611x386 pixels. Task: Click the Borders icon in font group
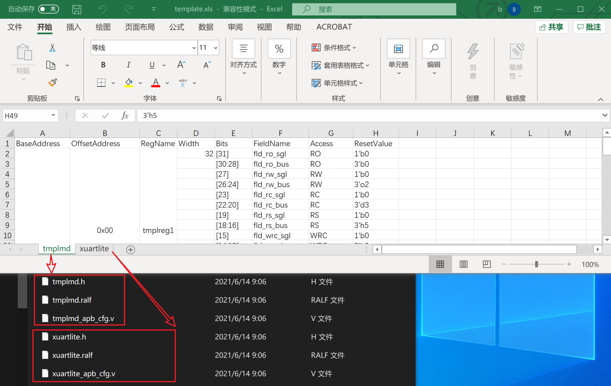101,82
